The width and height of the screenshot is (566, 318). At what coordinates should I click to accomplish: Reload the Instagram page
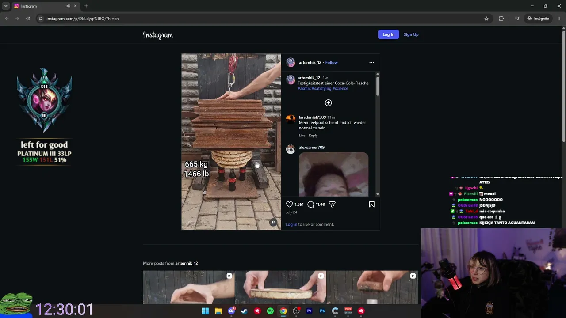tap(28, 19)
